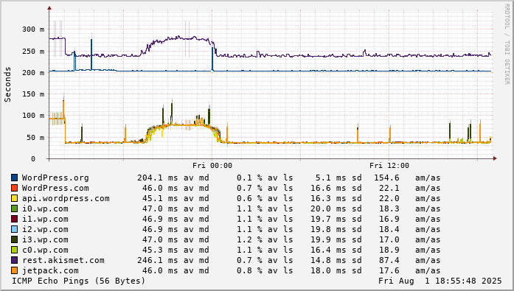Click the 300 m y-axis label
Viewport: 514px width, 291px height.
point(33,29)
